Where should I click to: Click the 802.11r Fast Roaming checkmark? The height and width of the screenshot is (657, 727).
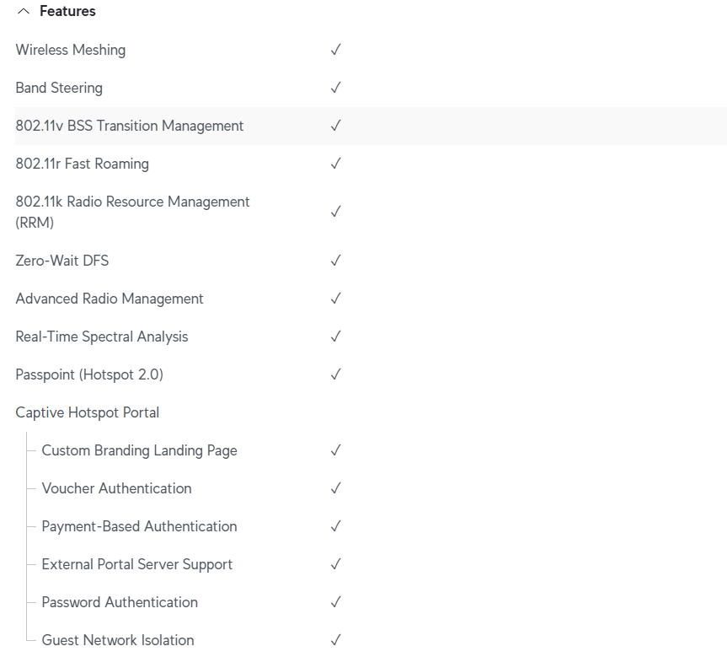pos(335,164)
